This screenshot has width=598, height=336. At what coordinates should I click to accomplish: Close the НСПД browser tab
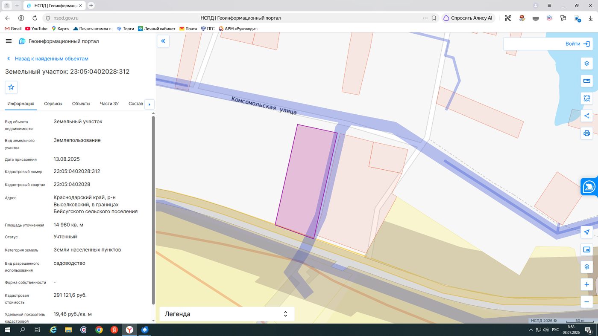tap(80, 6)
